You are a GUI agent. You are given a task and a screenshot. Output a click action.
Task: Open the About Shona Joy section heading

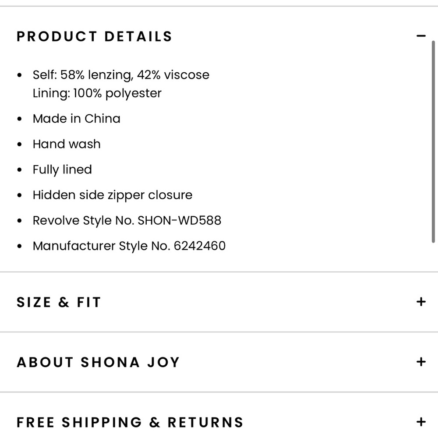point(98,362)
